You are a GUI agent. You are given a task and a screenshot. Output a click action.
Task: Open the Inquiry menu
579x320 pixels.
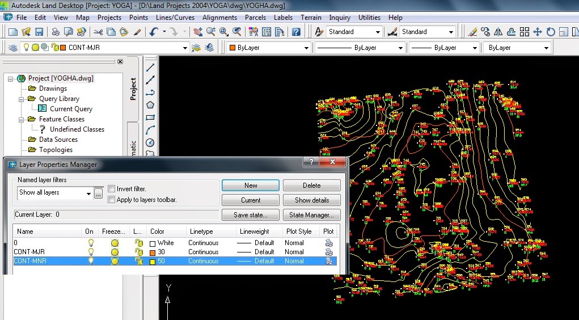[x=340, y=18]
